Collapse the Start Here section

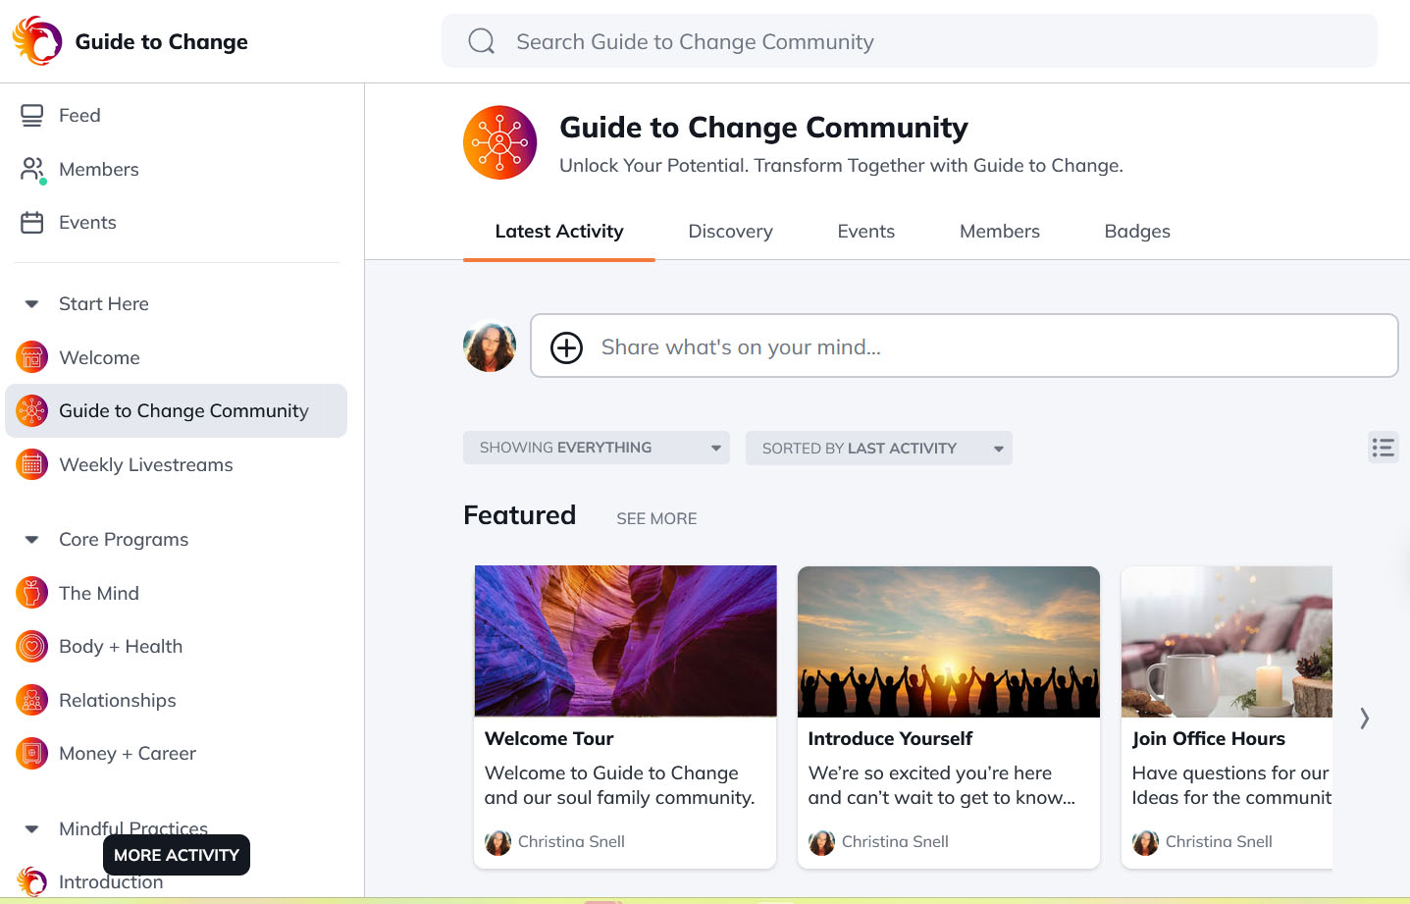click(x=30, y=303)
